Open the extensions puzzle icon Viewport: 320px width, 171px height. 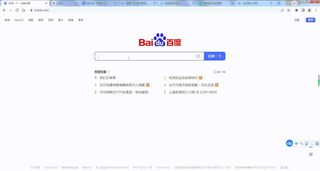[296, 10]
